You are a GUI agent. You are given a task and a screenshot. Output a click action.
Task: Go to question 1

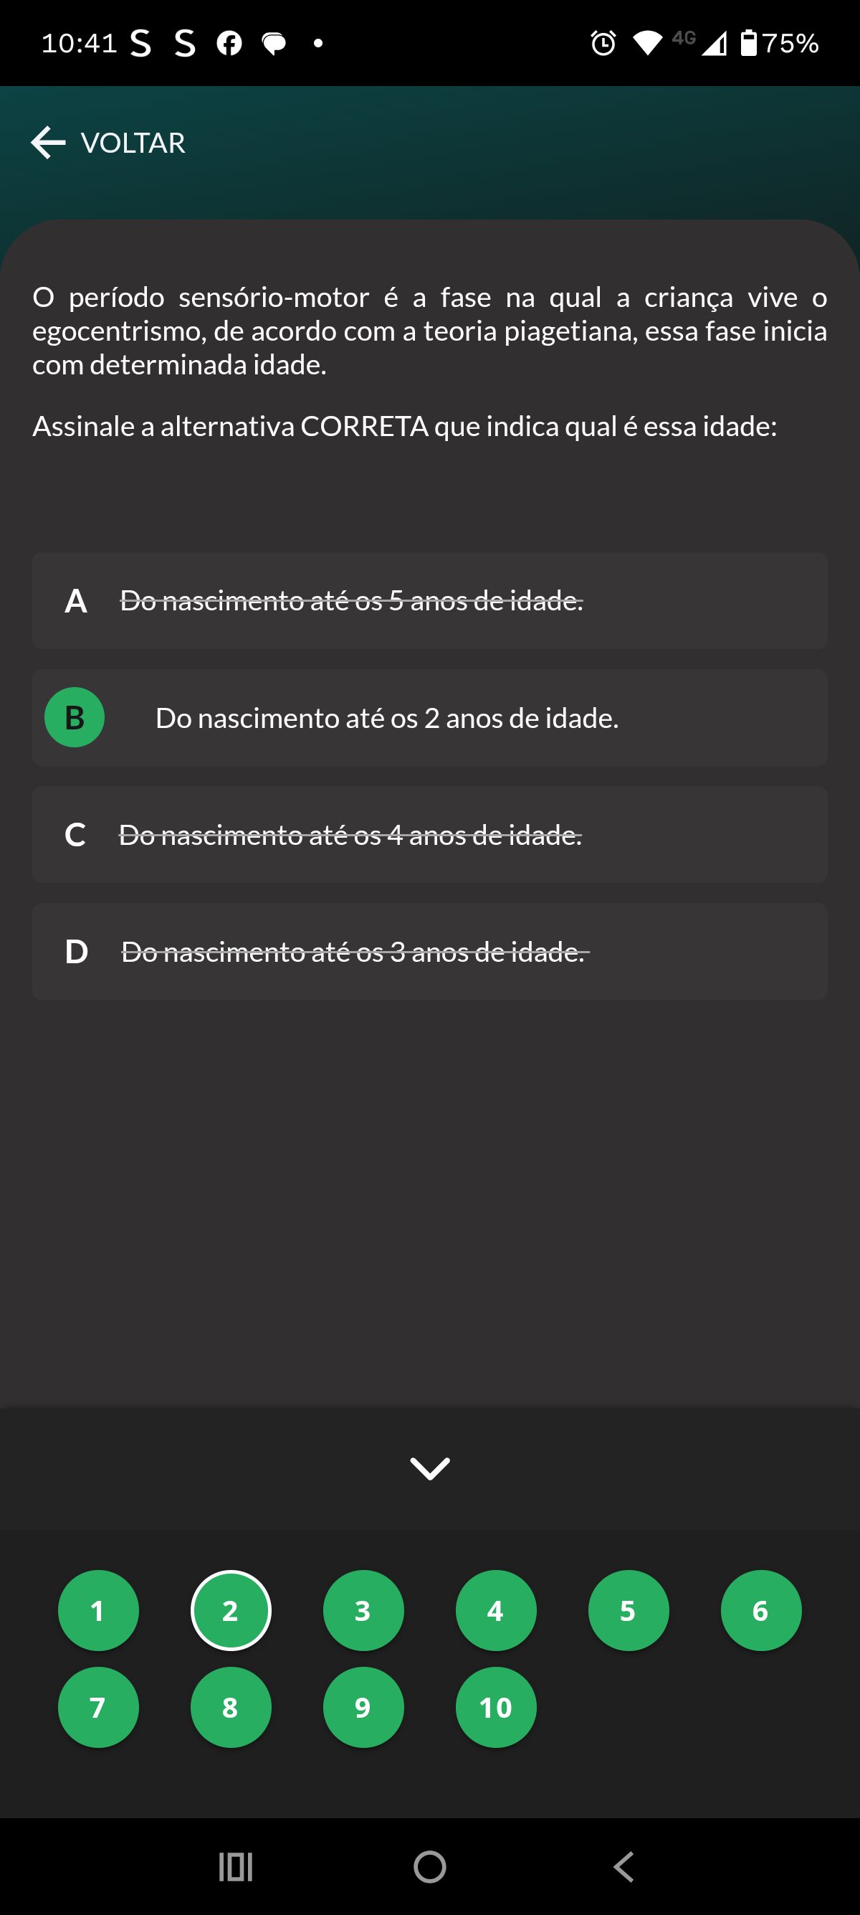pos(98,1610)
